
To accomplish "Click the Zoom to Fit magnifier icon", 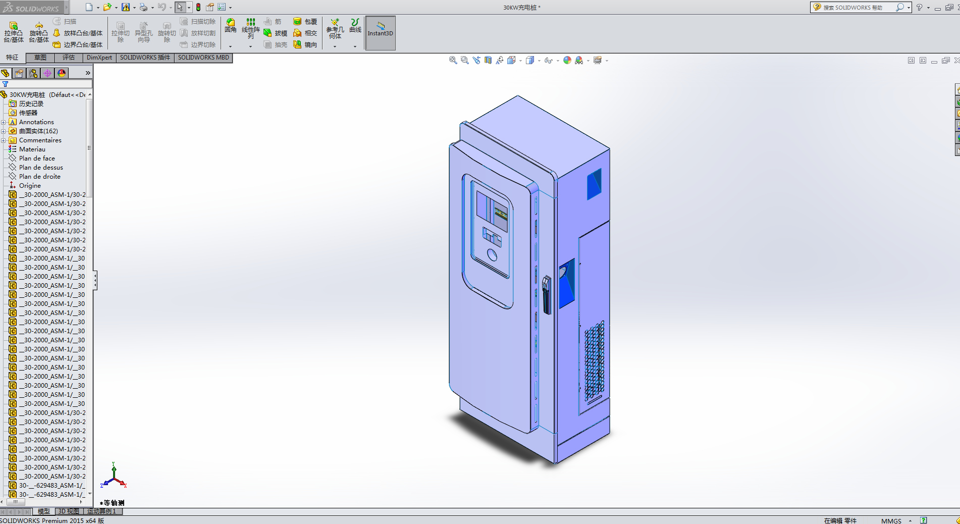I will click(453, 60).
